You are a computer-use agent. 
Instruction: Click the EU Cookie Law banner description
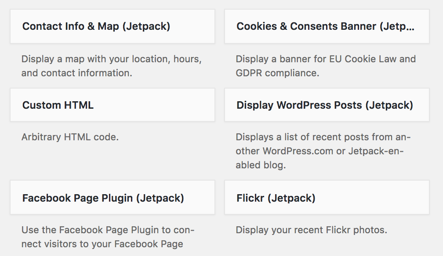click(x=326, y=66)
